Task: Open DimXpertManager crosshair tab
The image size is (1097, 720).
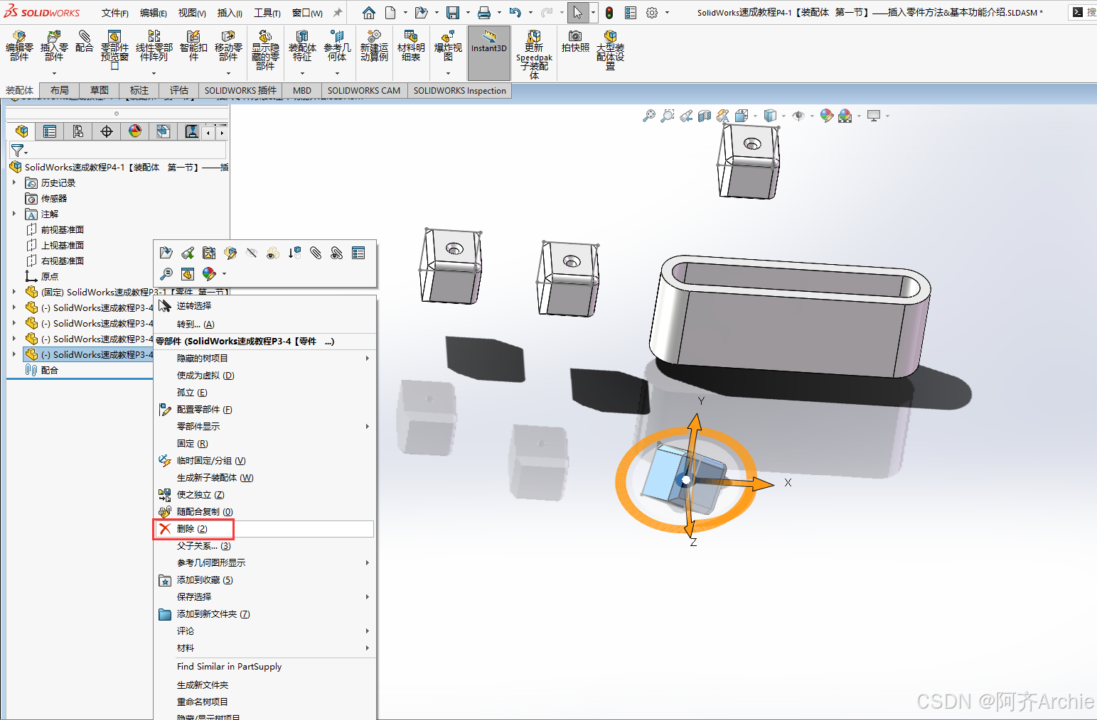Action: [x=106, y=131]
